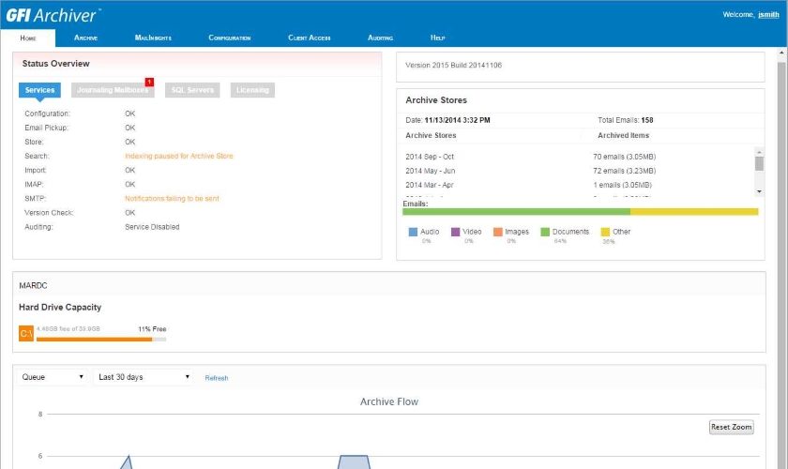
Task: Click the Video legend purple square
Action: point(455,232)
